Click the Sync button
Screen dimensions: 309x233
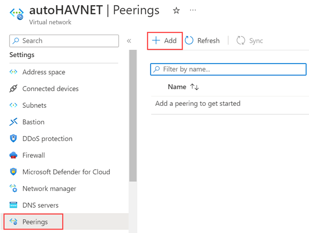pyautogui.click(x=250, y=41)
